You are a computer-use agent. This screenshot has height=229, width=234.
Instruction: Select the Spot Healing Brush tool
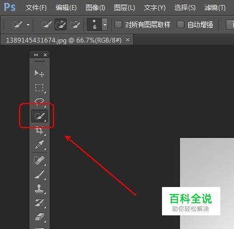click(39, 160)
